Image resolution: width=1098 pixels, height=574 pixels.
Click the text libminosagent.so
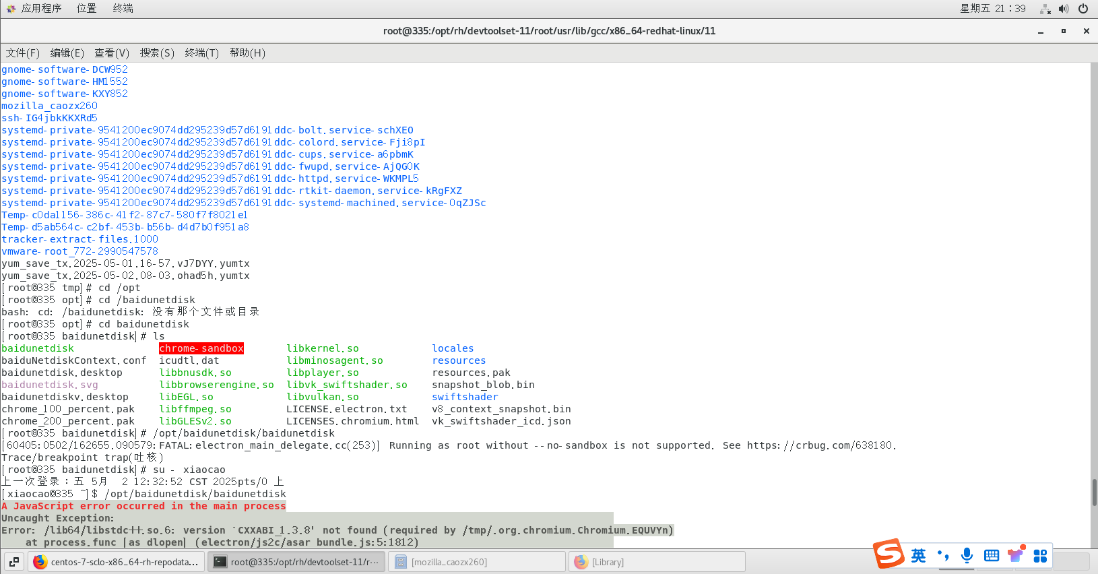tap(335, 360)
